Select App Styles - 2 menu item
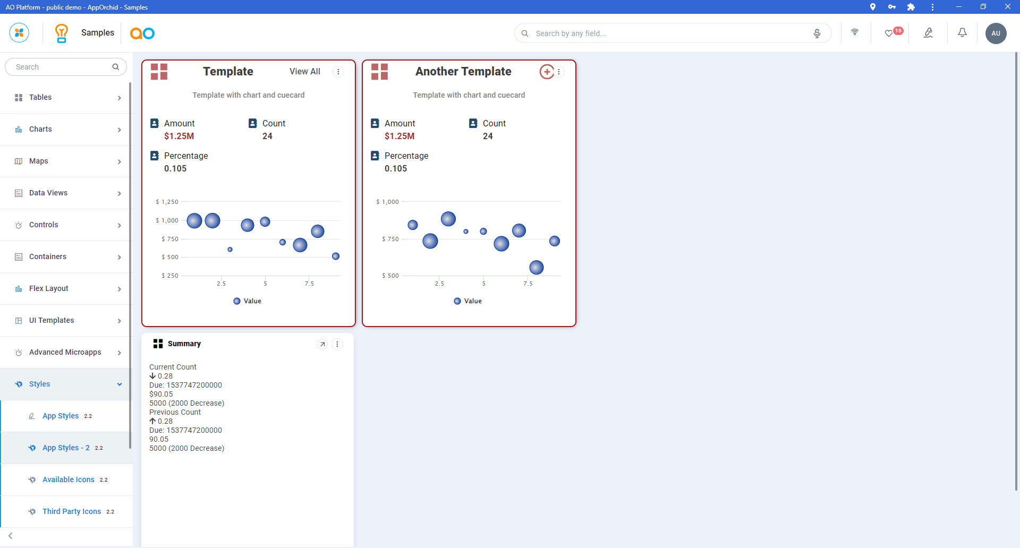This screenshot has height=548, width=1020. pyautogui.click(x=66, y=448)
